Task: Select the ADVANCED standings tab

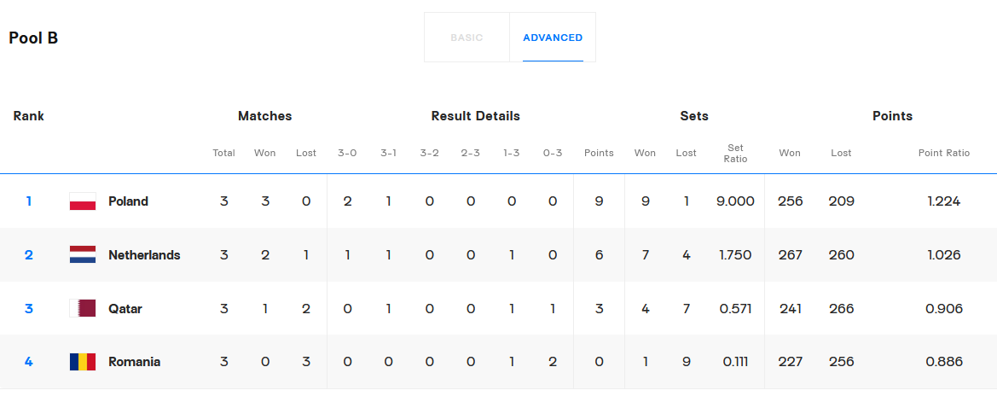Action: click(x=553, y=38)
